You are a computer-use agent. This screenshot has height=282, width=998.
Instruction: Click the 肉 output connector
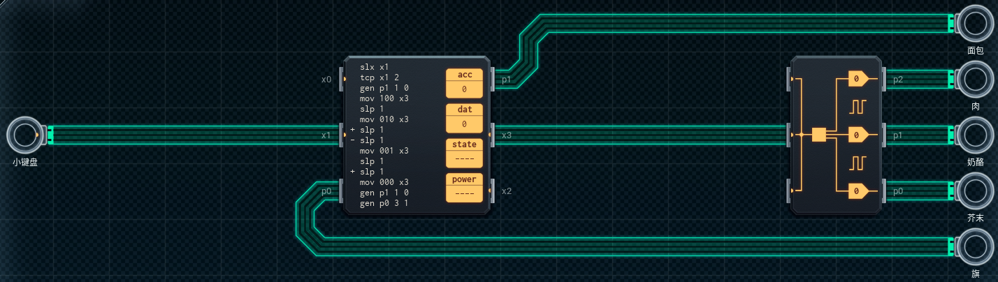point(974,79)
